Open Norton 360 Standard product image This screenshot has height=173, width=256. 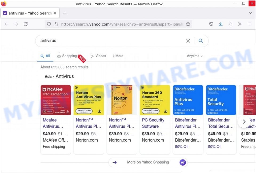(155, 100)
